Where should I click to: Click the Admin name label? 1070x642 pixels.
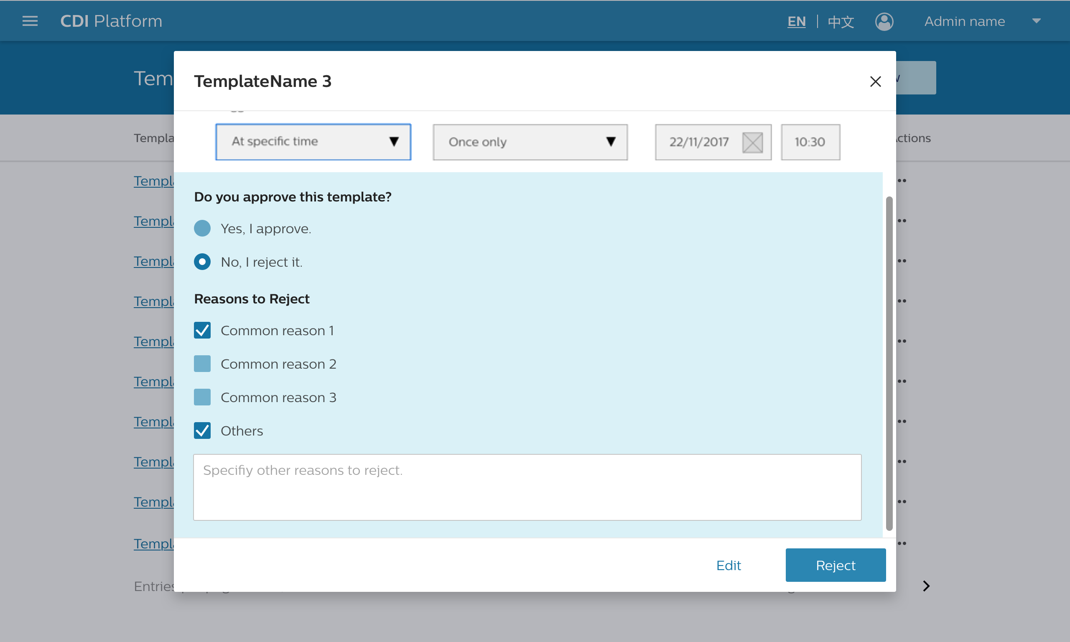[965, 21]
